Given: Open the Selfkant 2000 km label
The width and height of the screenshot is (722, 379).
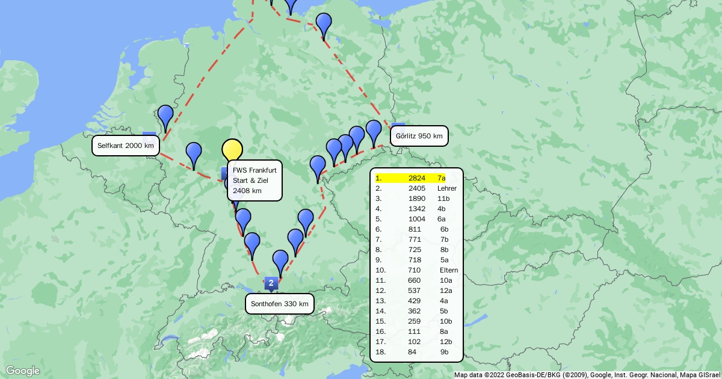Looking at the screenshot, I should point(126,146).
